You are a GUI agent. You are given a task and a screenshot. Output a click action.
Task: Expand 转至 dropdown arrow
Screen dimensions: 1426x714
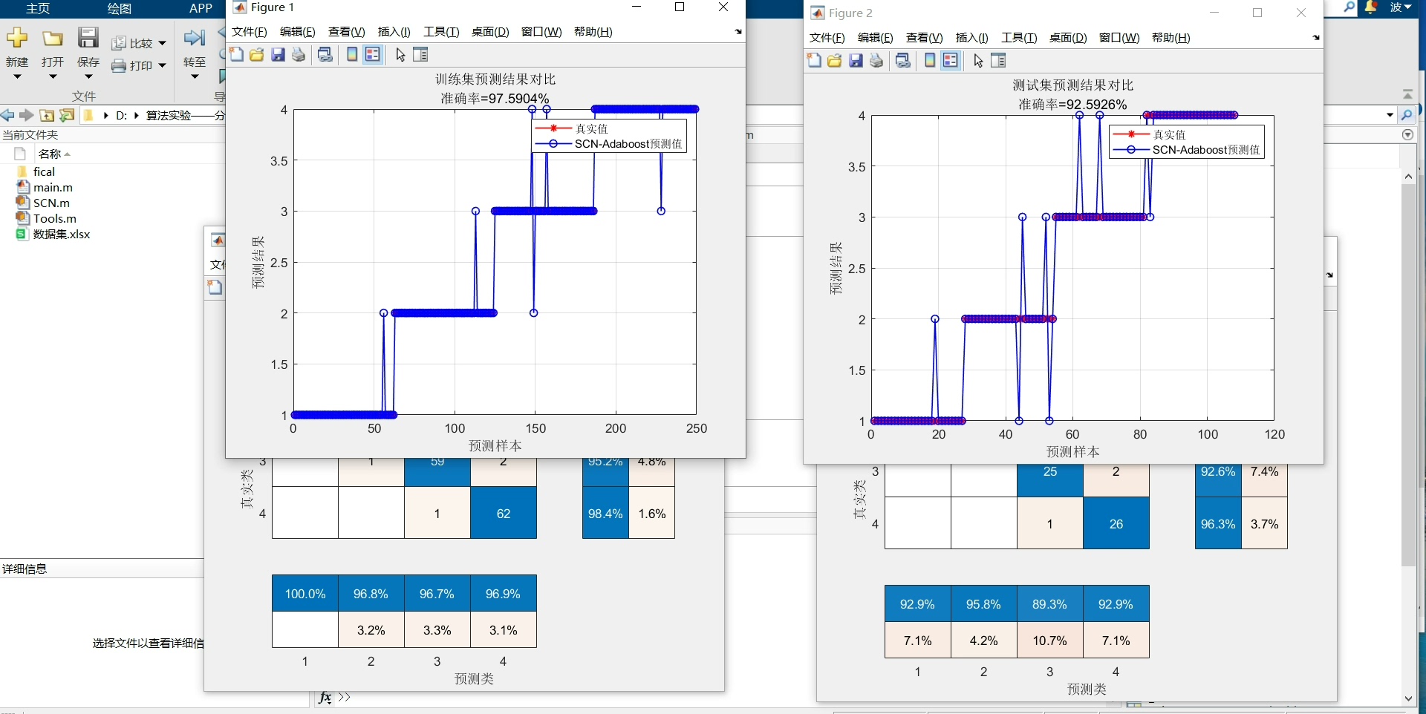click(195, 76)
